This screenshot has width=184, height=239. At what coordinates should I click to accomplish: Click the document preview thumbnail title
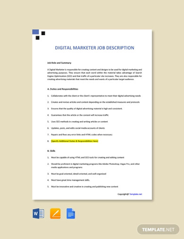(x=94, y=48)
